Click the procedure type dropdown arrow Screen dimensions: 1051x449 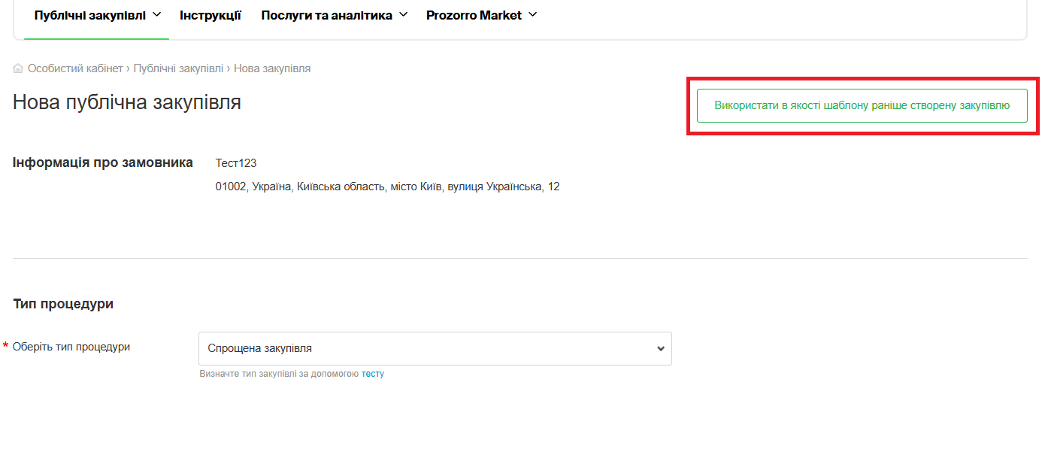pyautogui.click(x=660, y=349)
